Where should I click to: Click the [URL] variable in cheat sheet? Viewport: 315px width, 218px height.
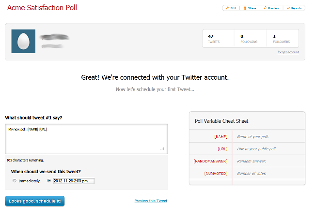coord(222,149)
